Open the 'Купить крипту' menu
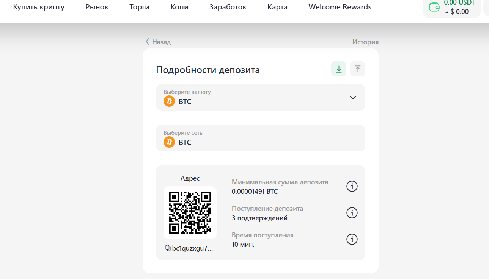 click(x=39, y=7)
